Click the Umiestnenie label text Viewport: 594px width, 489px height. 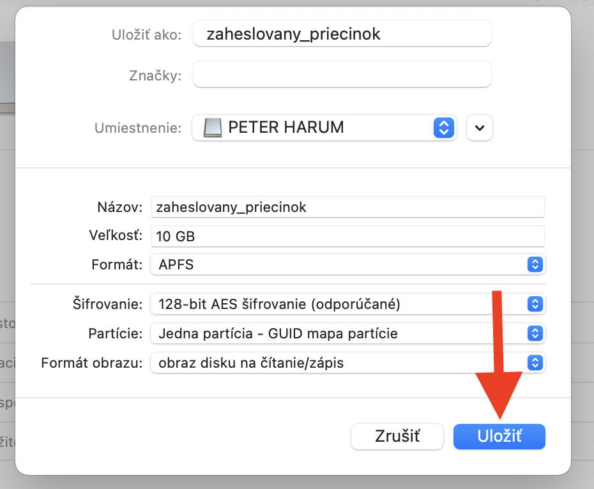pyautogui.click(x=138, y=128)
